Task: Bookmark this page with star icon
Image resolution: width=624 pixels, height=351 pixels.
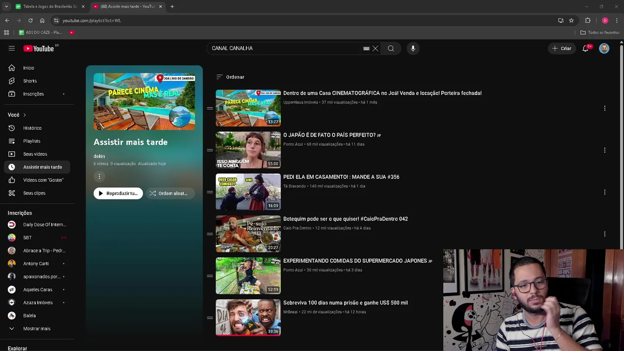Action: (x=571, y=20)
